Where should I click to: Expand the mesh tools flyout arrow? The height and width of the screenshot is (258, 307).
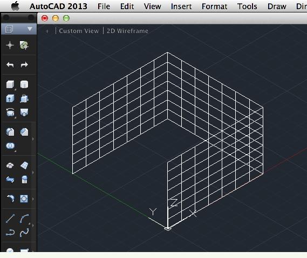[33, 173]
